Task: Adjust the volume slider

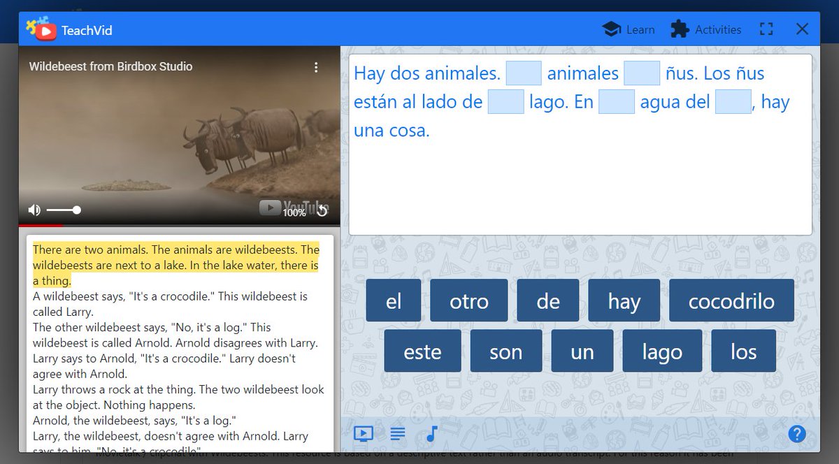Action: point(66,209)
